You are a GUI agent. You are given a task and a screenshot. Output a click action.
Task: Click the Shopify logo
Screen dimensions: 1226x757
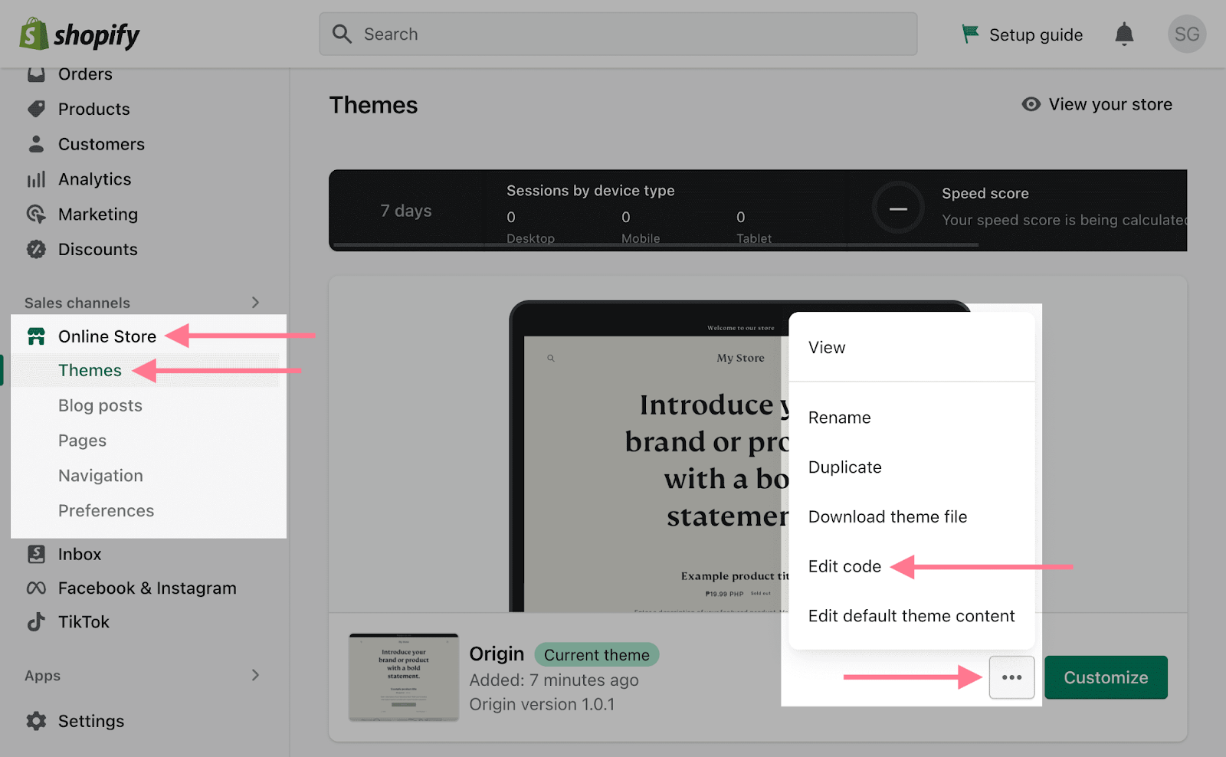[80, 34]
